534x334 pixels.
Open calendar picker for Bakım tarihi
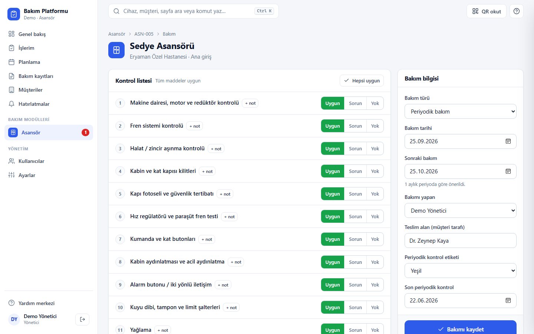click(x=508, y=141)
